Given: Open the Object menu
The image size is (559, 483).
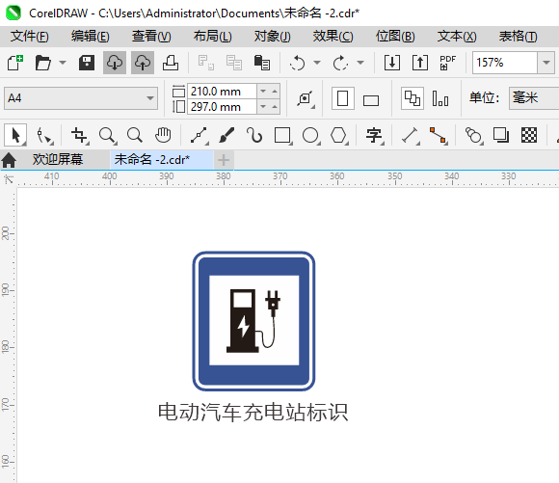Looking at the screenshot, I should pos(273,37).
